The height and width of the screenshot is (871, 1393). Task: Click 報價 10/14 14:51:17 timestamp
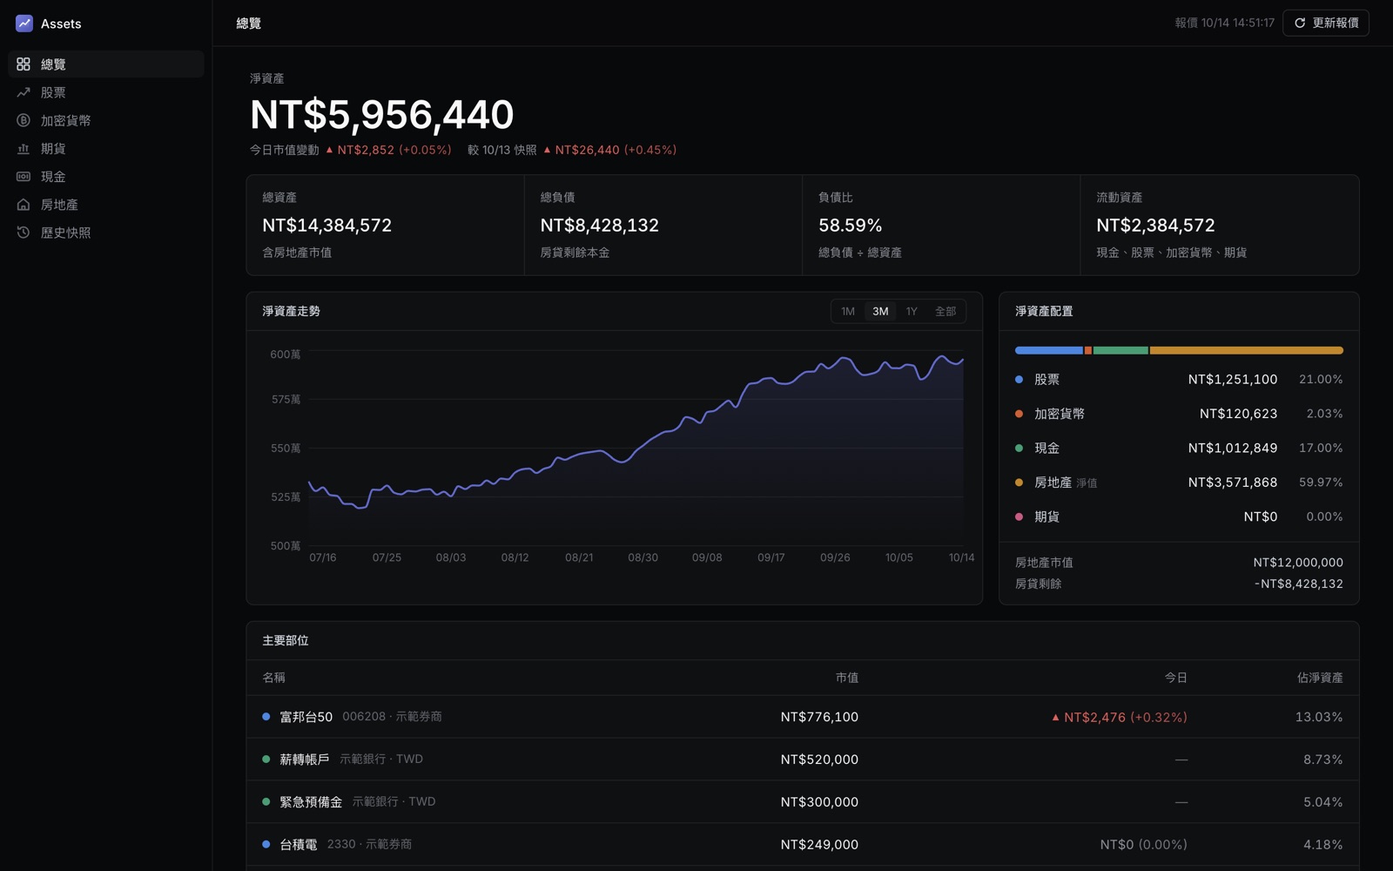(x=1224, y=24)
